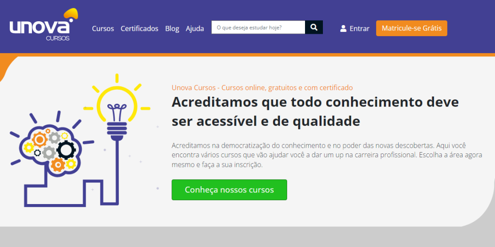Click the user icon beside Entrar
Viewport: 495px width, 247px height.
[x=343, y=28]
